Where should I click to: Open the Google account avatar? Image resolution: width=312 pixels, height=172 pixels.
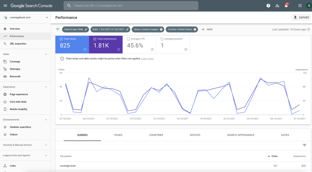pyautogui.click(x=309, y=5)
